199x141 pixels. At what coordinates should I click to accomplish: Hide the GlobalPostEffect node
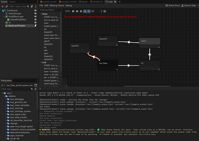pos(35,20)
